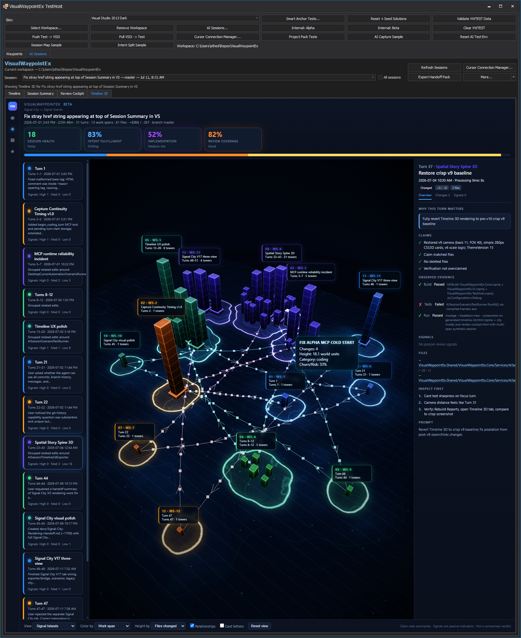
Task: Click the orange dot on Turn 22 card
Action: pyautogui.click(x=29, y=402)
